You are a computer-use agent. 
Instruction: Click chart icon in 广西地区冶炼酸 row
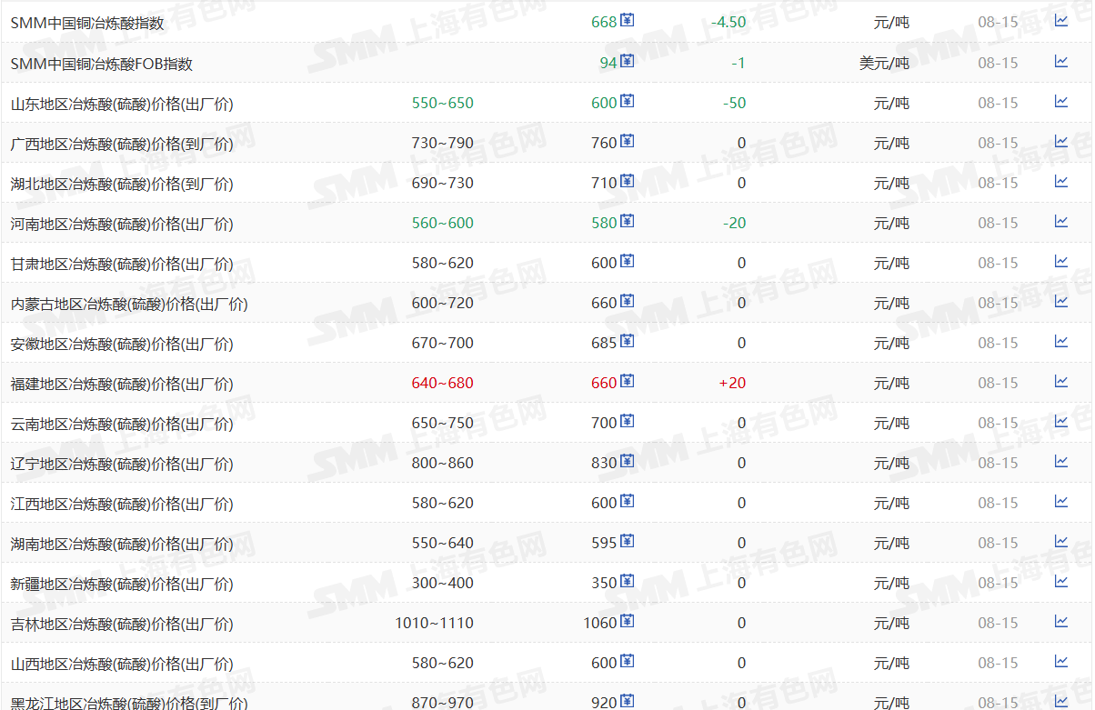point(1060,141)
